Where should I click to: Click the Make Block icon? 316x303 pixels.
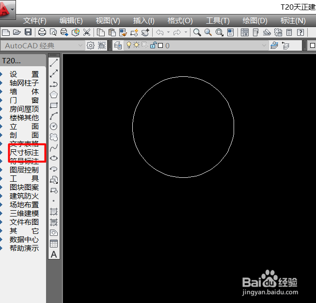coord(54,190)
